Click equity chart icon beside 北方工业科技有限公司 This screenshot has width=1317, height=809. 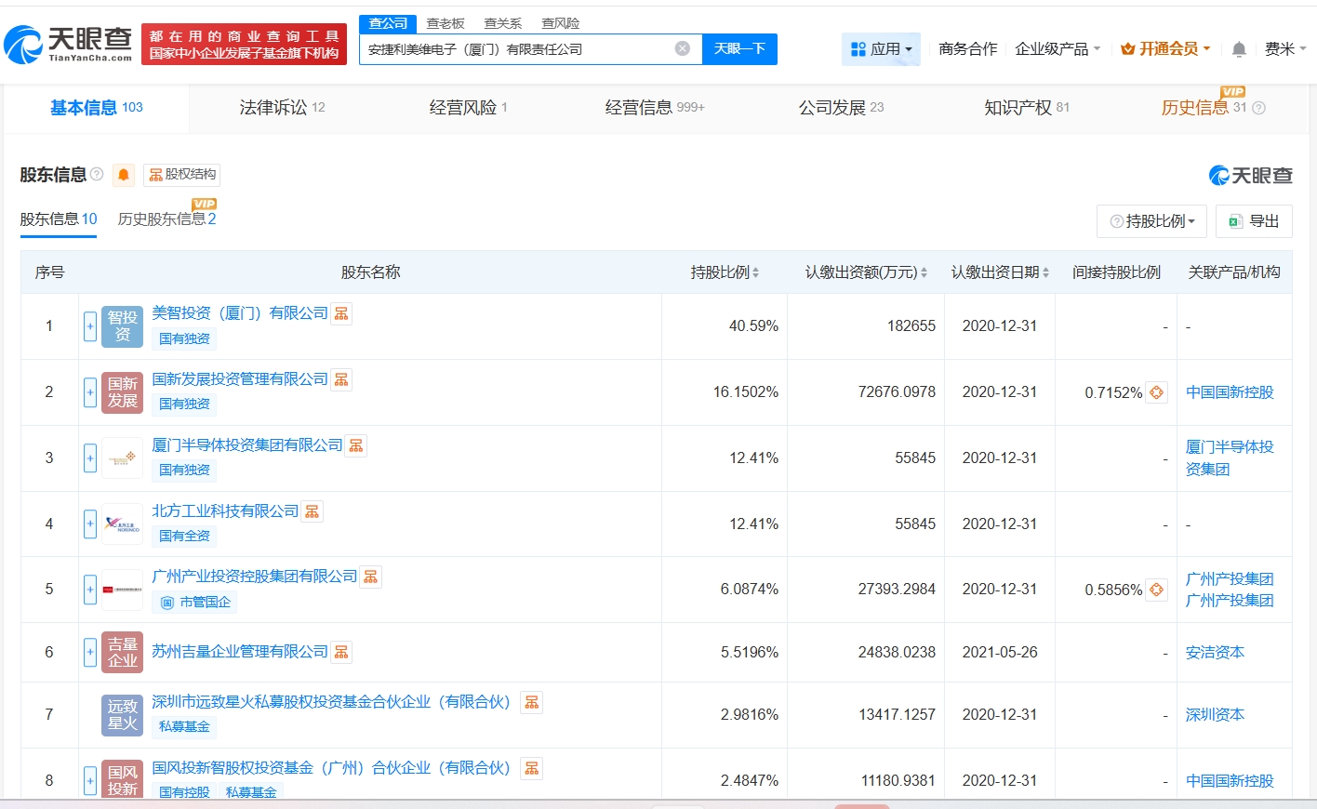312,511
